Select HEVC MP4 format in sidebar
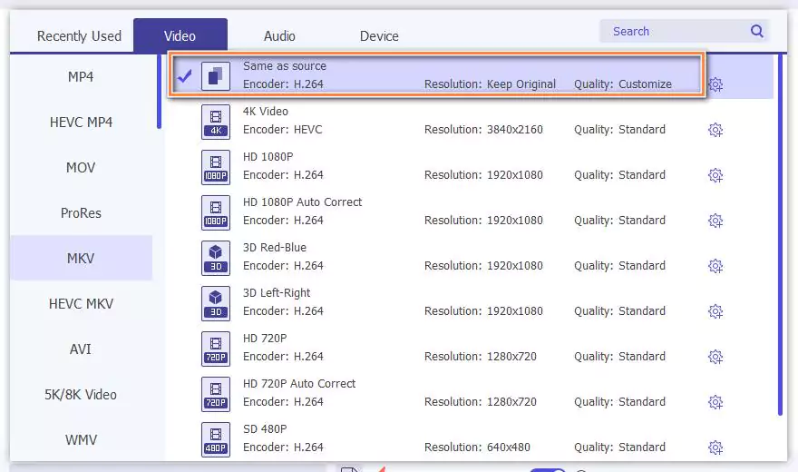 81,123
